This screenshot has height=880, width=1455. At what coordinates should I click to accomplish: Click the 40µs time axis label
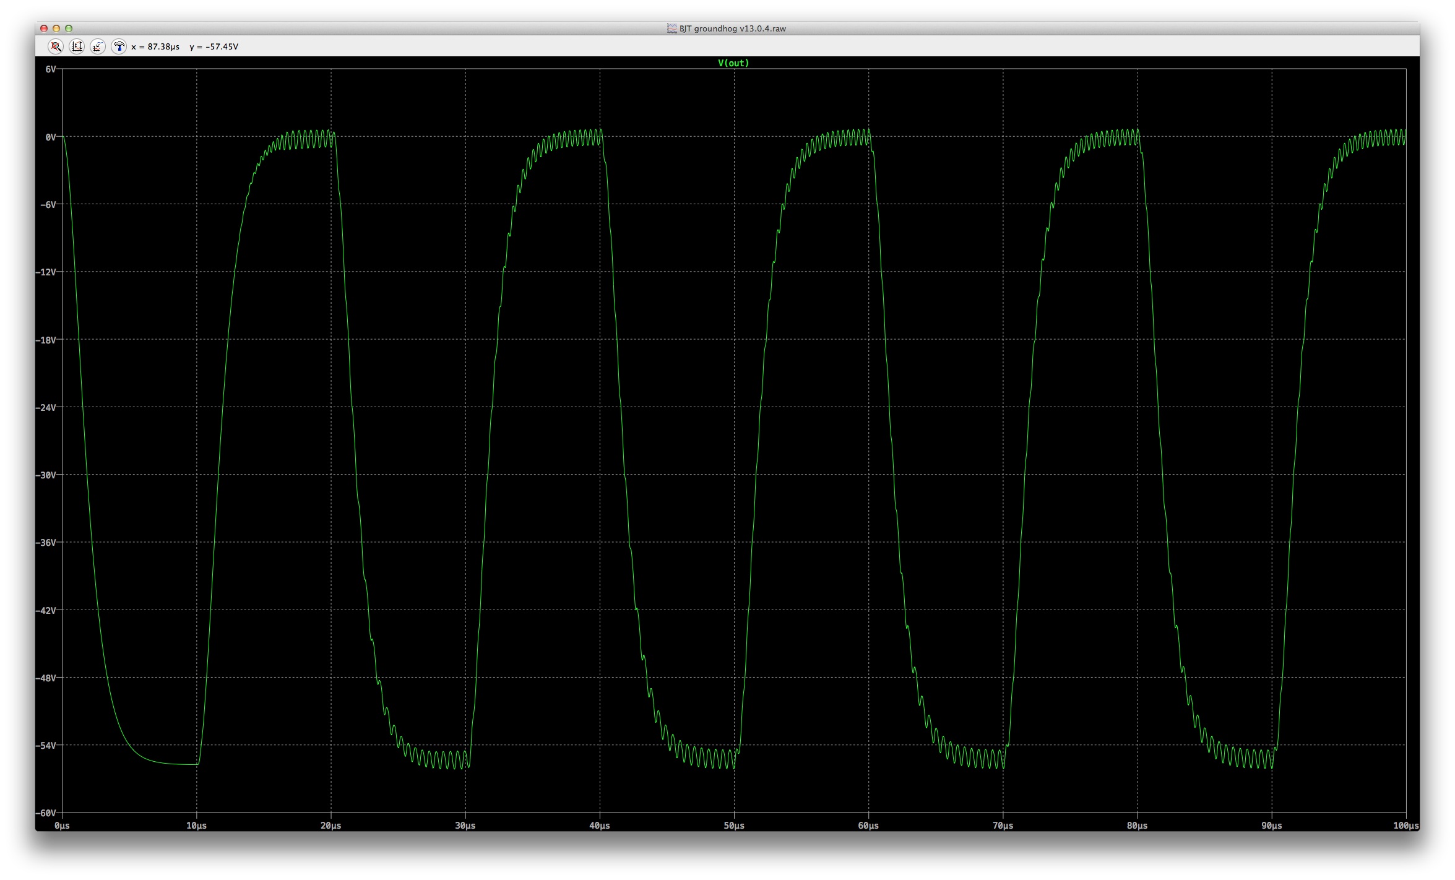(600, 826)
